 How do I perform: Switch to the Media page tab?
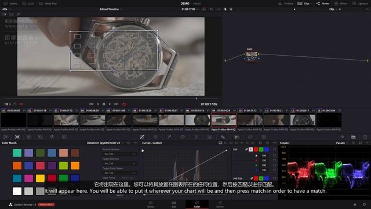tap(151, 204)
